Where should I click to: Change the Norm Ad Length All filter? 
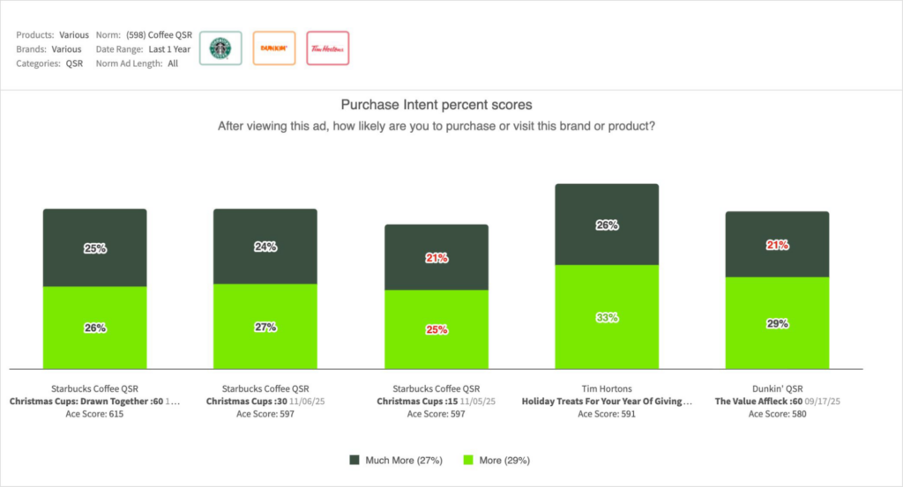coord(172,63)
